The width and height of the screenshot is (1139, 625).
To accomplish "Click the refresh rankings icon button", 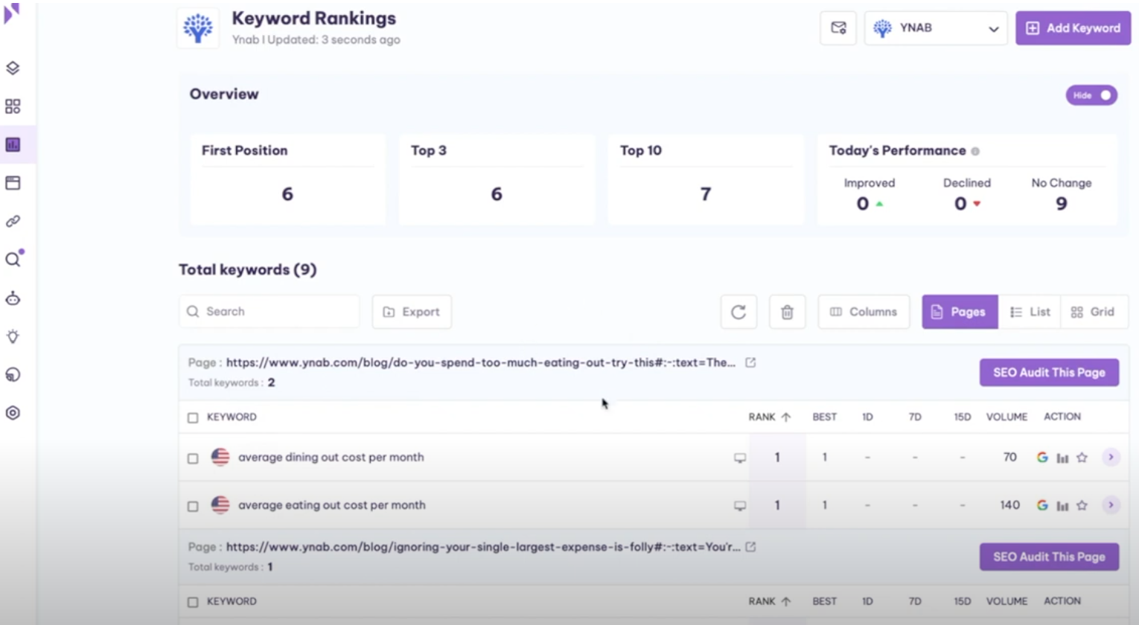I will pos(738,312).
